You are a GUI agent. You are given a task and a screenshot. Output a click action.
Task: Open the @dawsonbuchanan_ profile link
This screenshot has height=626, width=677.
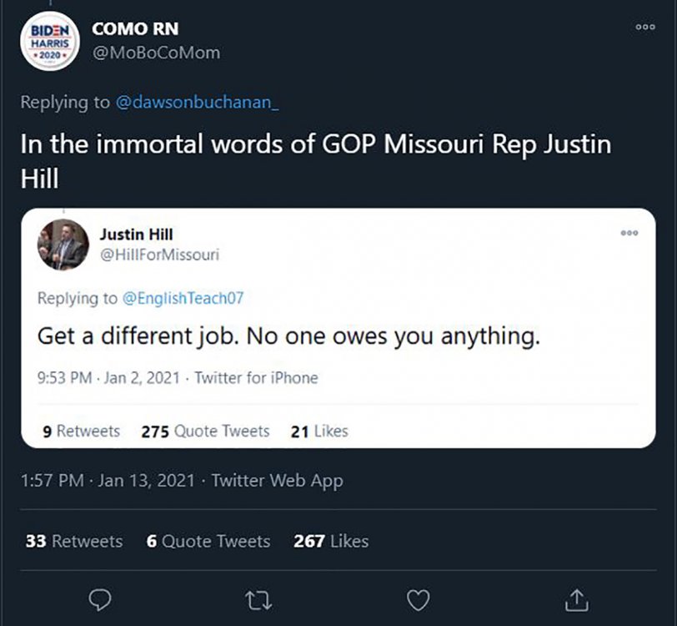[200, 103]
